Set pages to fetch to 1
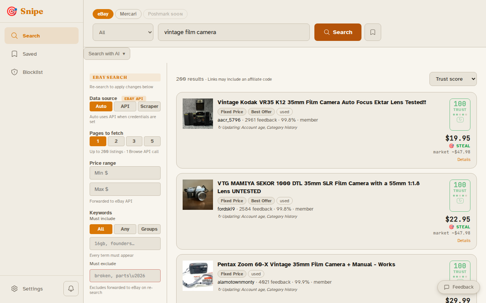The image size is (486, 303). pos(98,141)
